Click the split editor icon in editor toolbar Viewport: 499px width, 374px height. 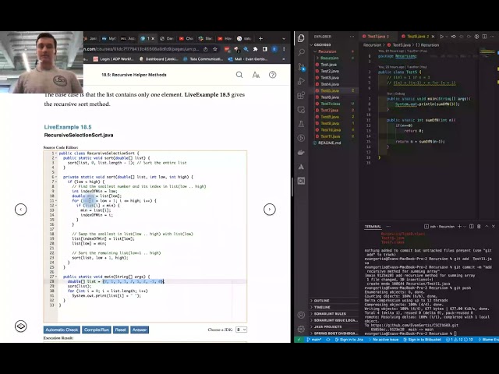click(x=484, y=37)
